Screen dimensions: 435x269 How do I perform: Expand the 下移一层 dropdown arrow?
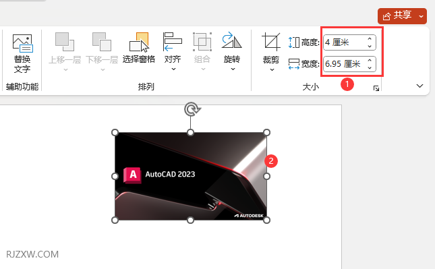103,69
